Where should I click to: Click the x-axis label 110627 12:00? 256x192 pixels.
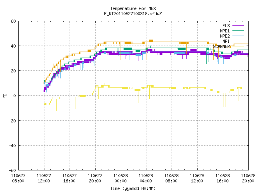(x=44, y=178)
